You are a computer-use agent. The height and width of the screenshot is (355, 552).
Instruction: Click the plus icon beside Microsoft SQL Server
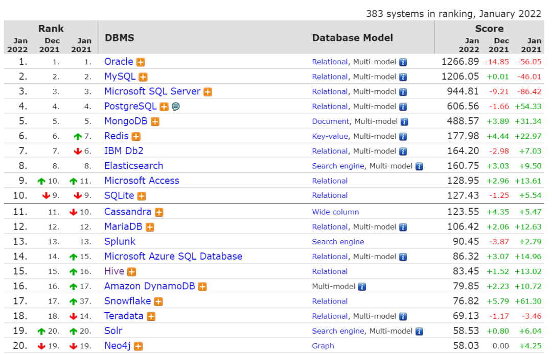pyautogui.click(x=208, y=92)
